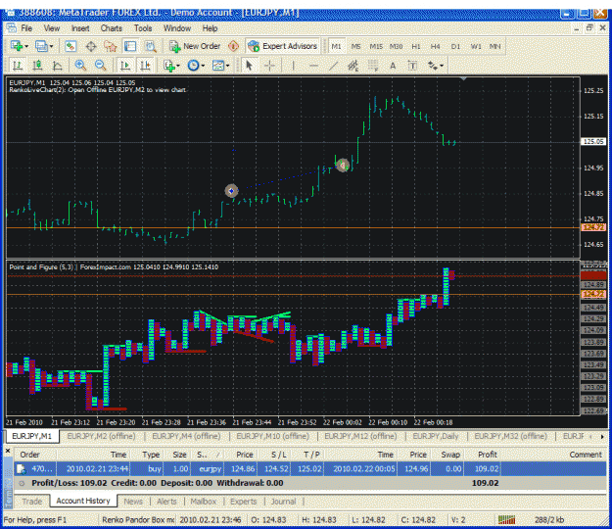Image resolution: width=612 pixels, height=529 pixels.
Task: Zoom in on the chart
Action: click(80, 66)
